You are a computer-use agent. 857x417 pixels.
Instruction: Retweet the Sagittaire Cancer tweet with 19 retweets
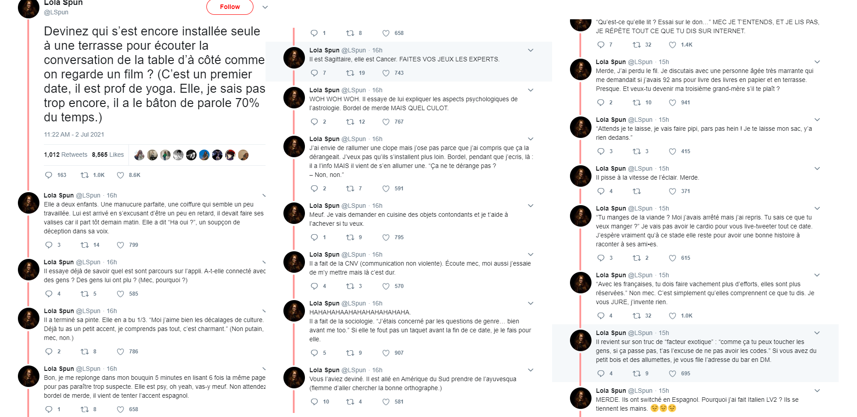point(350,73)
